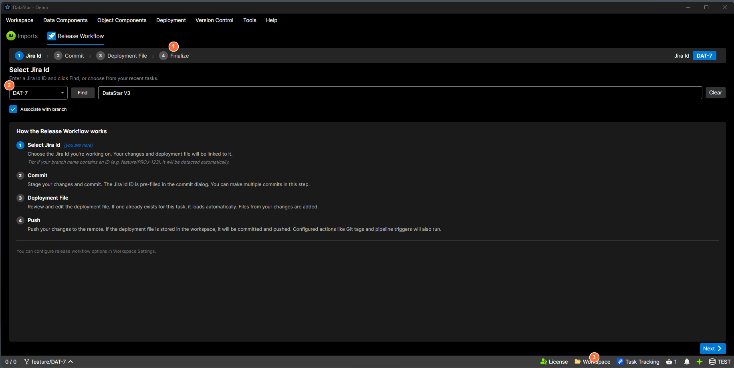Click the green sparkle status icon

(700, 362)
